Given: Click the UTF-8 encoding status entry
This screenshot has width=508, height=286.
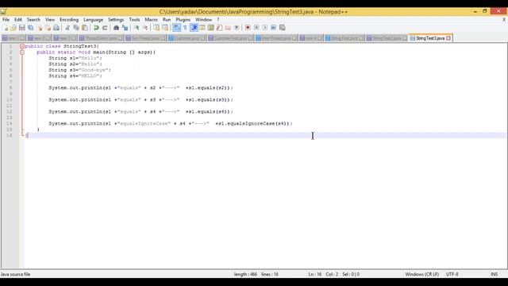Looking at the screenshot, I should (x=452, y=274).
